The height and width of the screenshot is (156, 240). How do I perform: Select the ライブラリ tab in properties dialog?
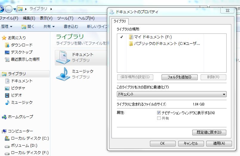tap(120, 21)
